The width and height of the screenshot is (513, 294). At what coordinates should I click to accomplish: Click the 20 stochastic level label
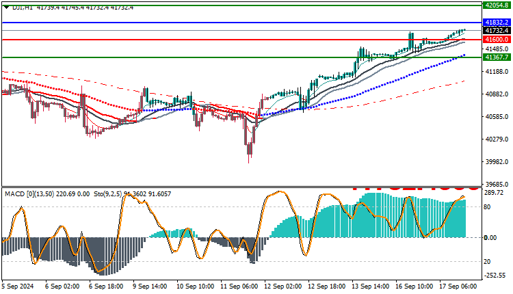[x=487, y=262]
